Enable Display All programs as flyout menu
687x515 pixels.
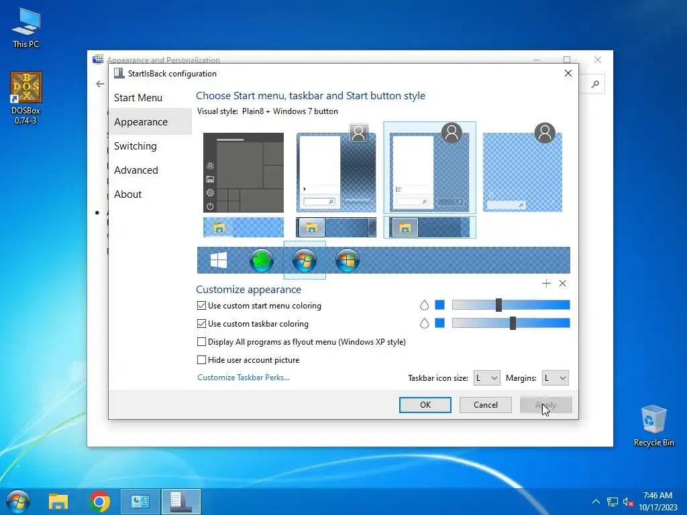click(201, 341)
